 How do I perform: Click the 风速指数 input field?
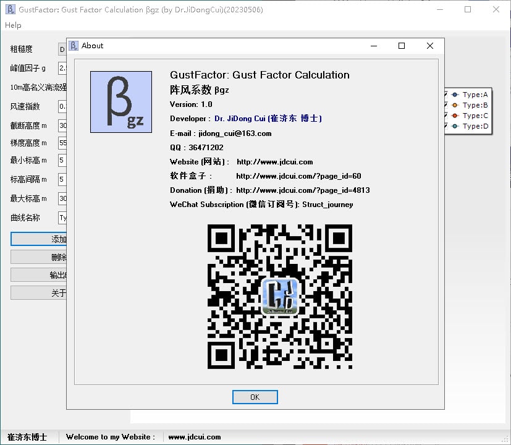(62, 106)
